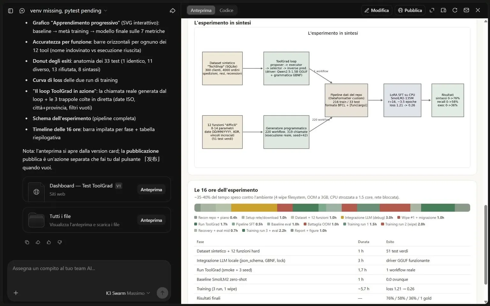Screen dimensions: 490x306
Task: Open the fullscreen expand icon in preview toolbar
Action: click(432, 10)
